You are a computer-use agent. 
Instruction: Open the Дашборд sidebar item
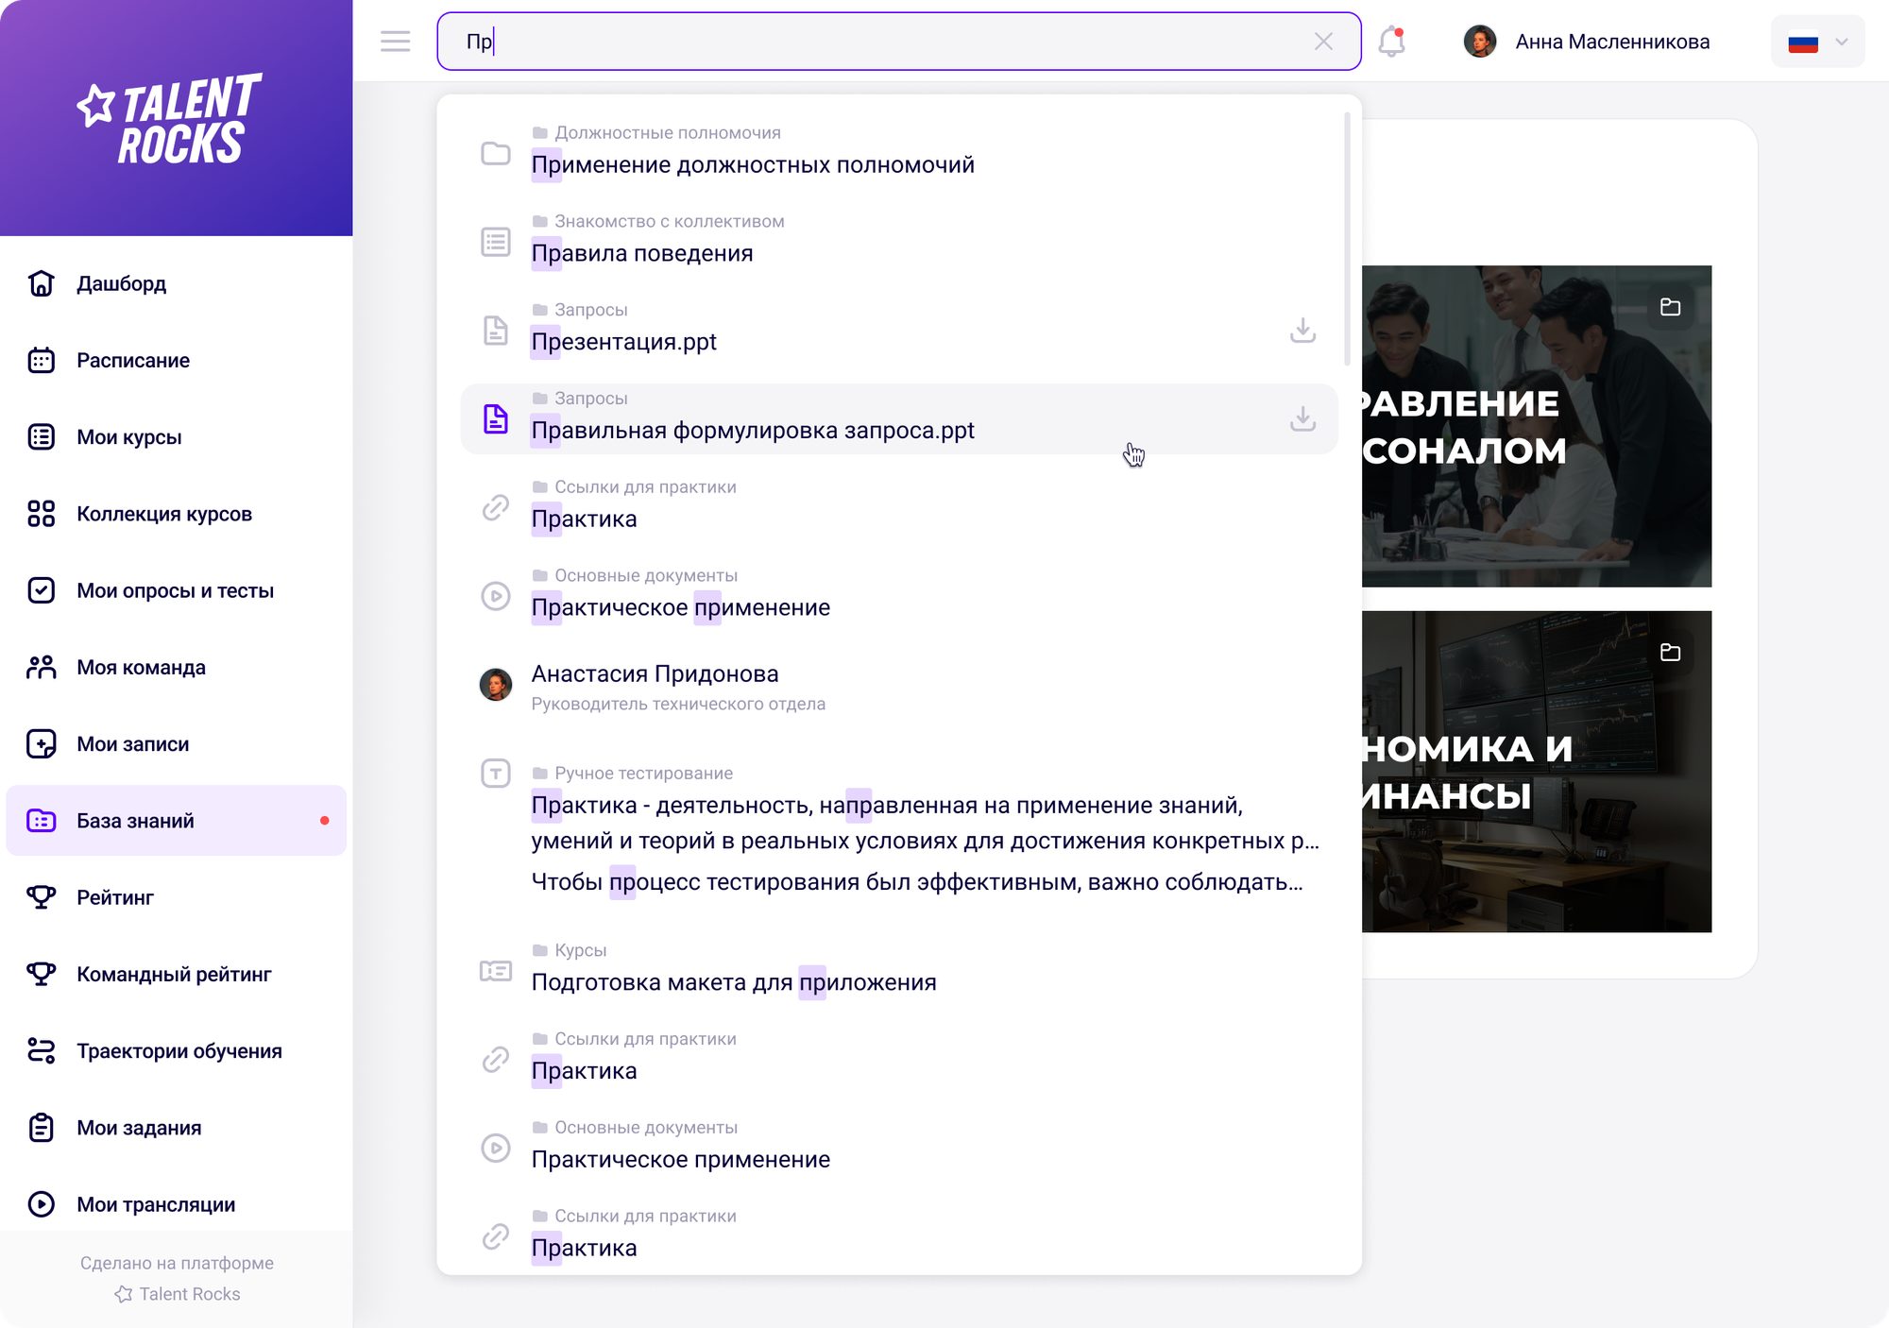coord(121,283)
